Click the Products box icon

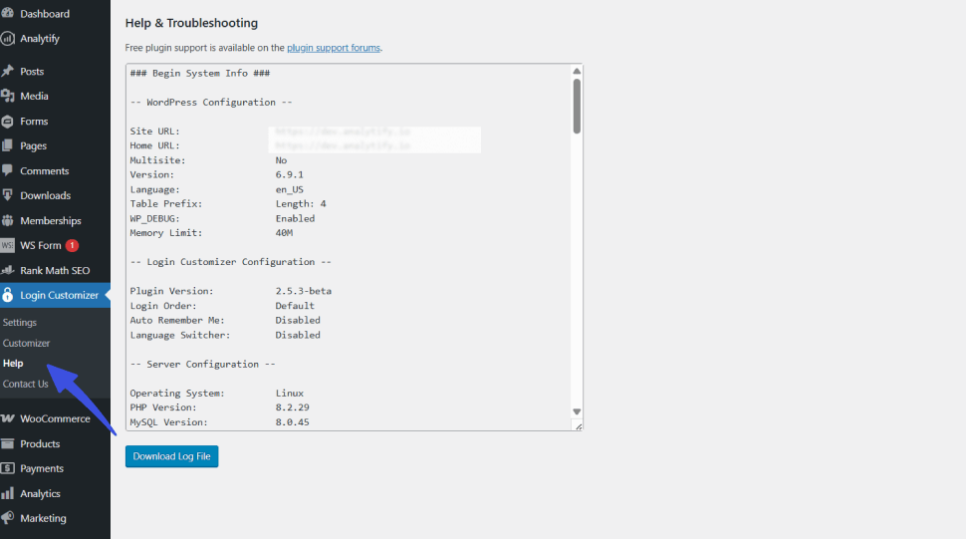click(7, 443)
